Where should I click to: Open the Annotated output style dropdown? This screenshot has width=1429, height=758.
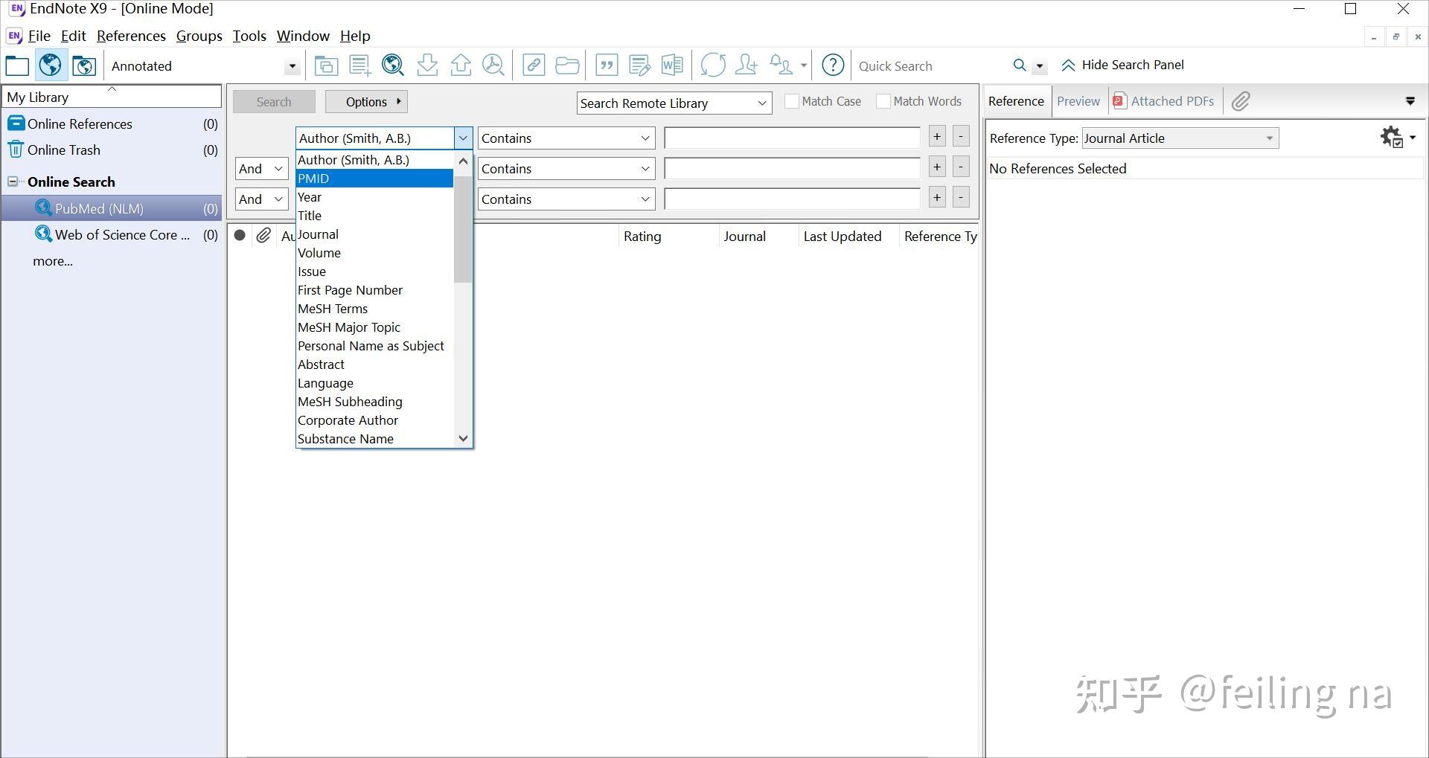[x=292, y=66]
